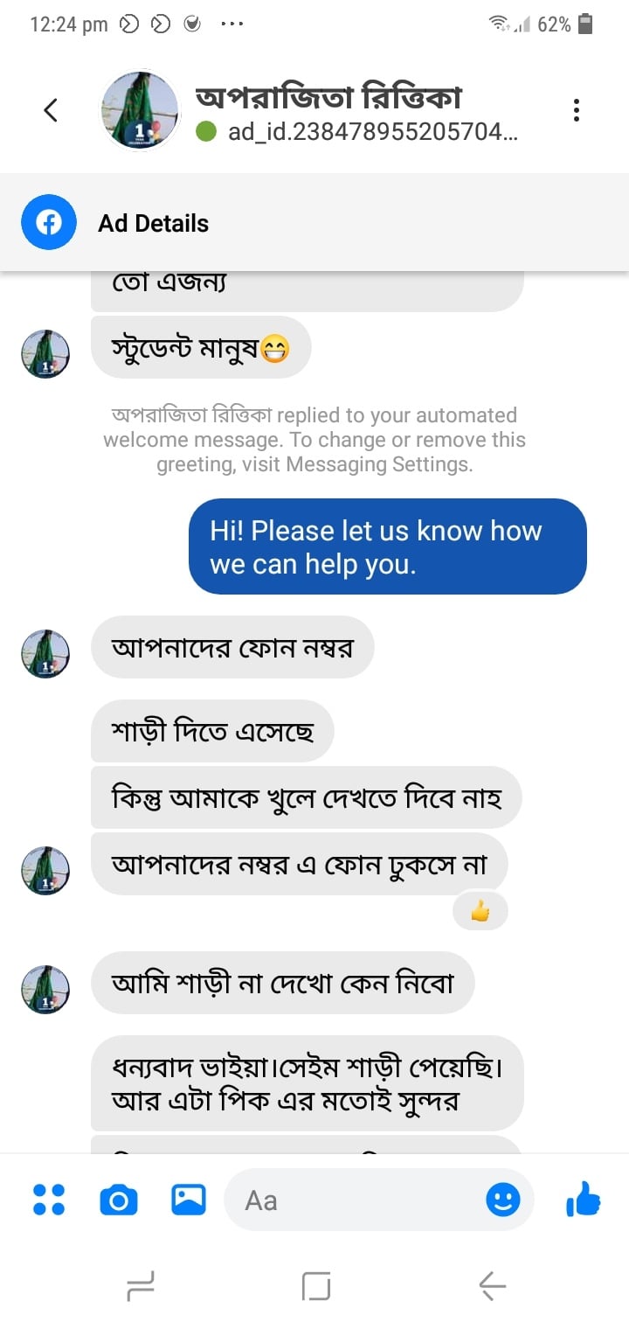
Task: Open the three-dot more options menu
Action: (x=576, y=110)
